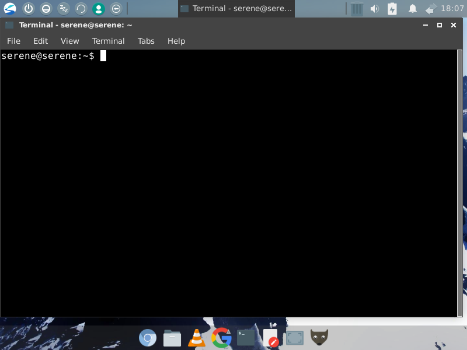
Task: Click the lock screen panel icon
Action: pyautogui.click(x=46, y=9)
